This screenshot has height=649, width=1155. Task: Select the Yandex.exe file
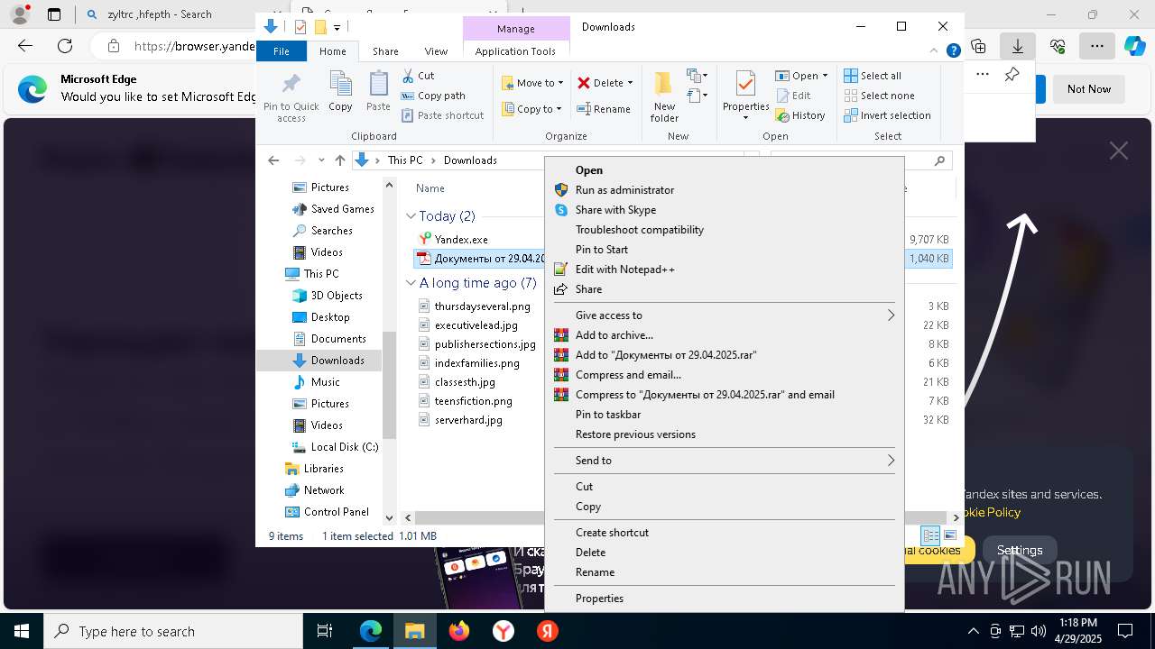(x=461, y=240)
